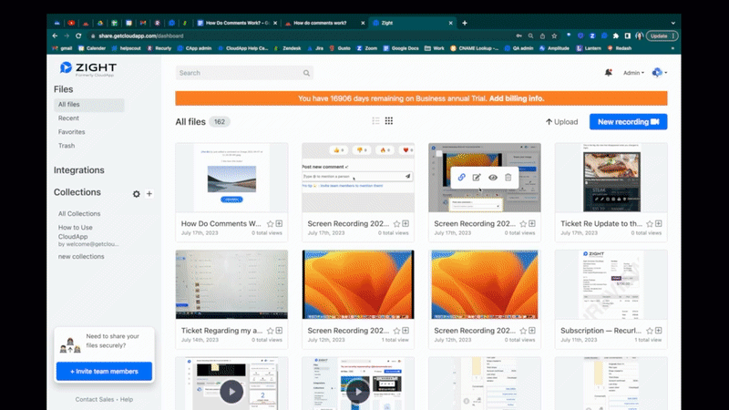Open Google Docs bookmark

(x=401, y=48)
